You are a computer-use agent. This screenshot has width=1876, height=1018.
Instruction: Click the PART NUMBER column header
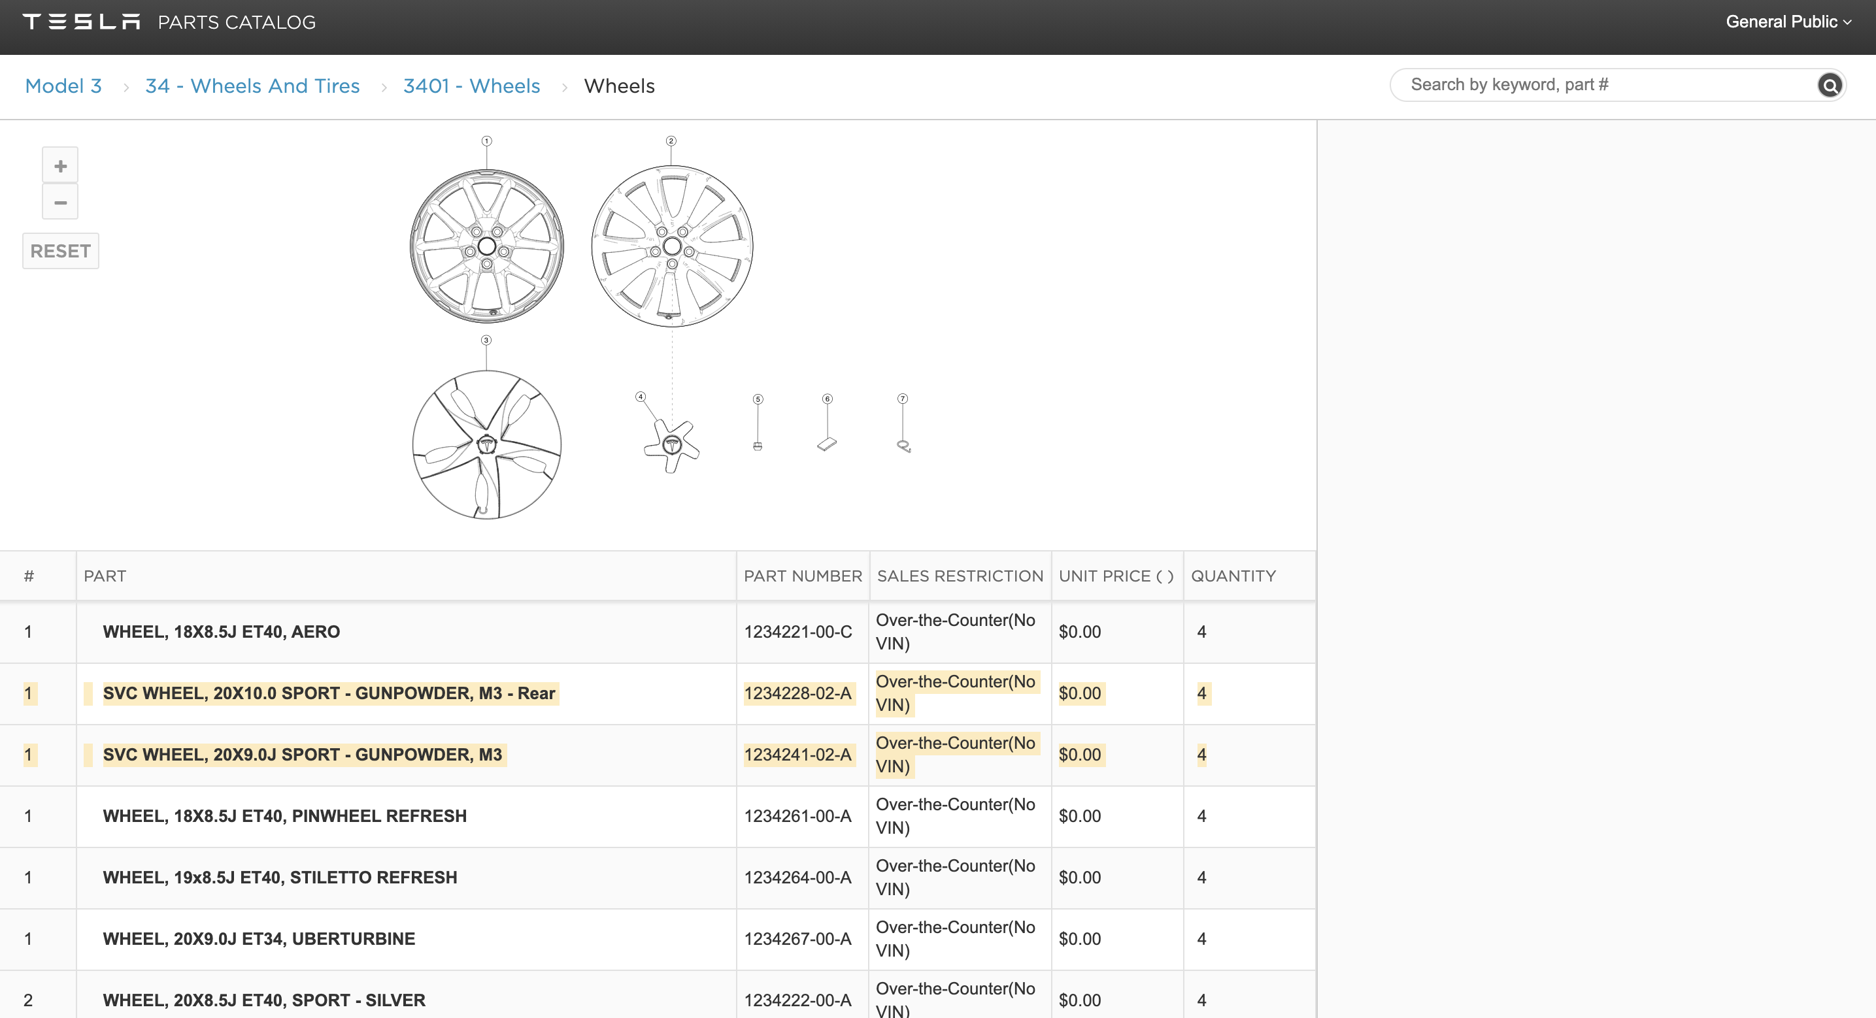tap(803, 576)
